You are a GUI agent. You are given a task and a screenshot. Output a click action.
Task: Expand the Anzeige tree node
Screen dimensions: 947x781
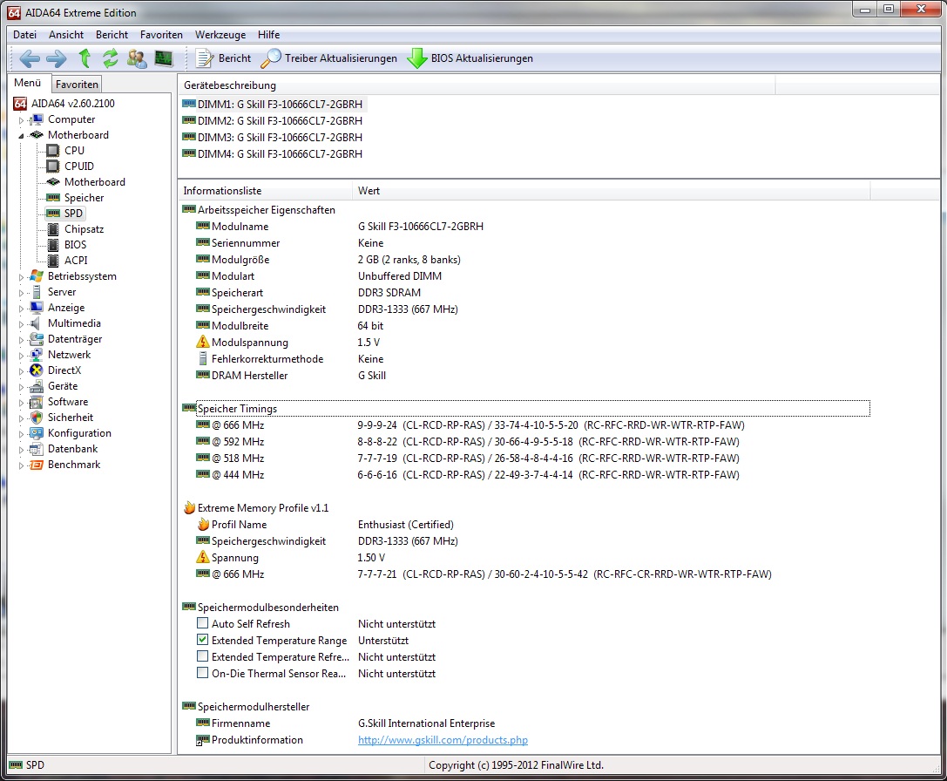click(21, 309)
